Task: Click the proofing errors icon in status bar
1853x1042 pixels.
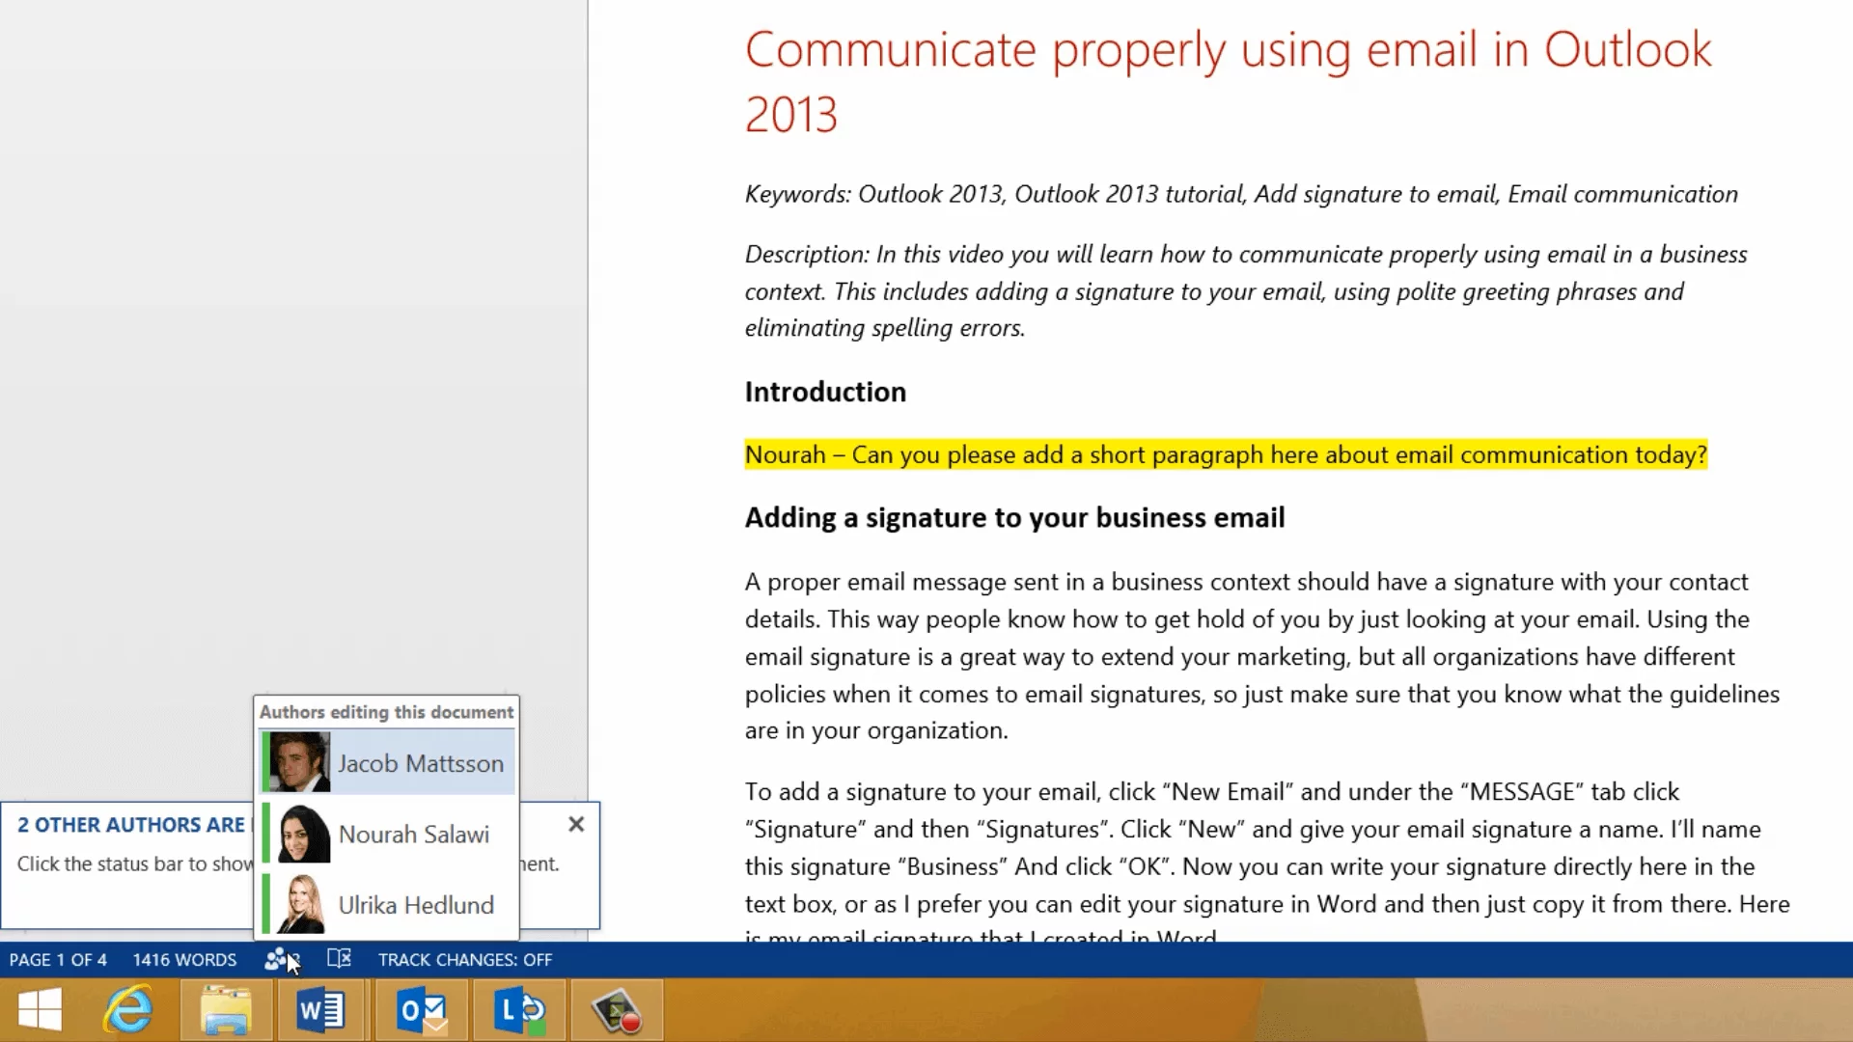Action: (339, 959)
